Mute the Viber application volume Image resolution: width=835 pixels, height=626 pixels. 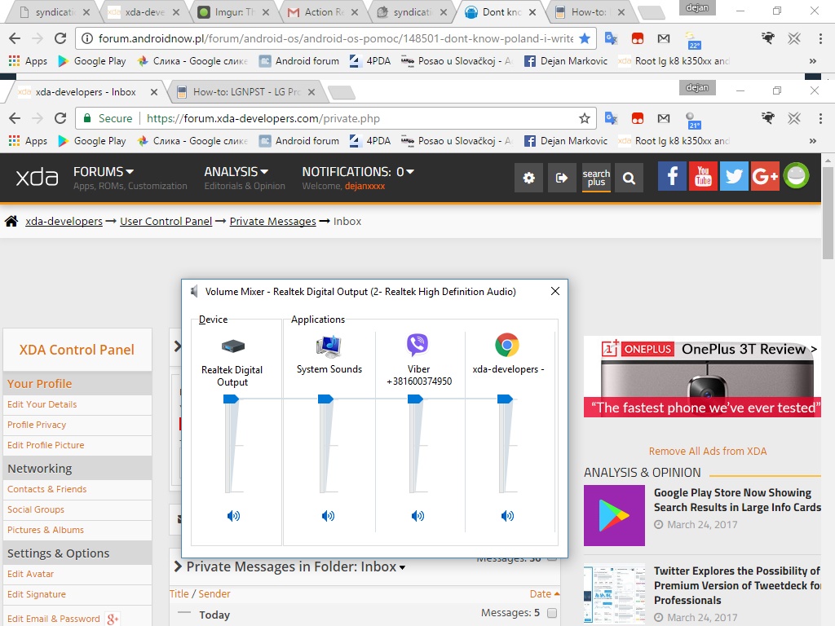[x=417, y=516]
